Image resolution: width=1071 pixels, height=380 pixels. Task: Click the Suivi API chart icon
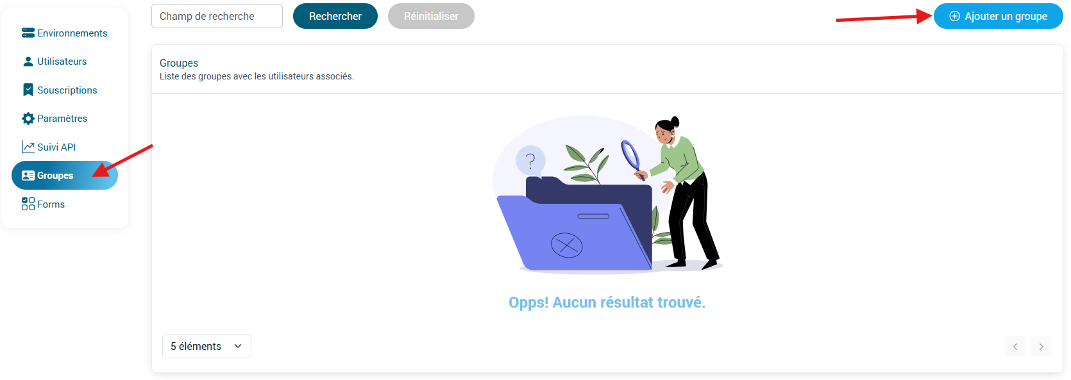(28, 147)
